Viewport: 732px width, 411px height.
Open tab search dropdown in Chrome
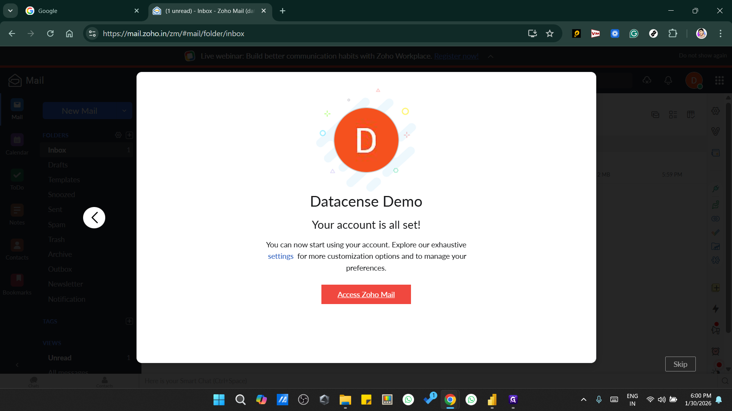pos(10,11)
